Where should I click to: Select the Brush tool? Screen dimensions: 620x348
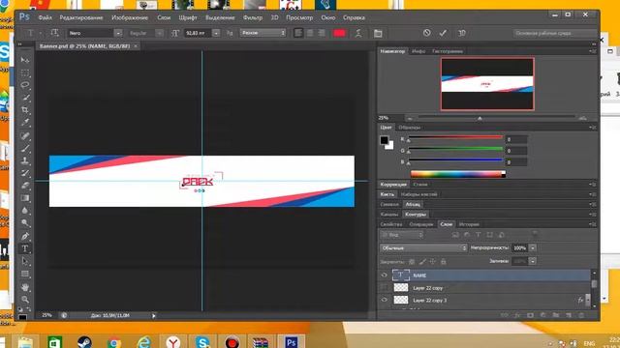pyautogui.click(x=25, y=148)
